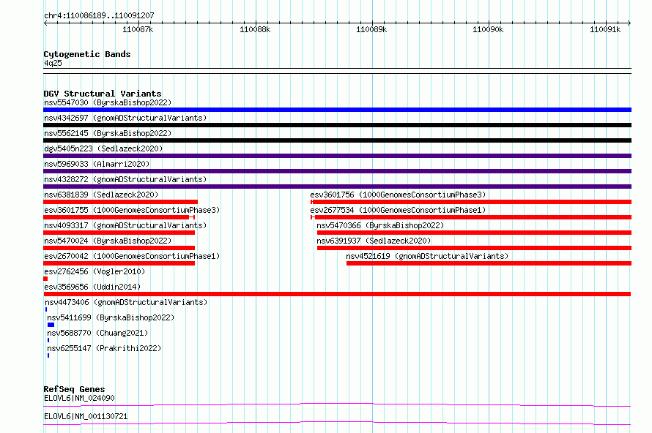The image size is (652, 433).
Task: Click the red bar under nsv6391937
Action: pos(475,248)
